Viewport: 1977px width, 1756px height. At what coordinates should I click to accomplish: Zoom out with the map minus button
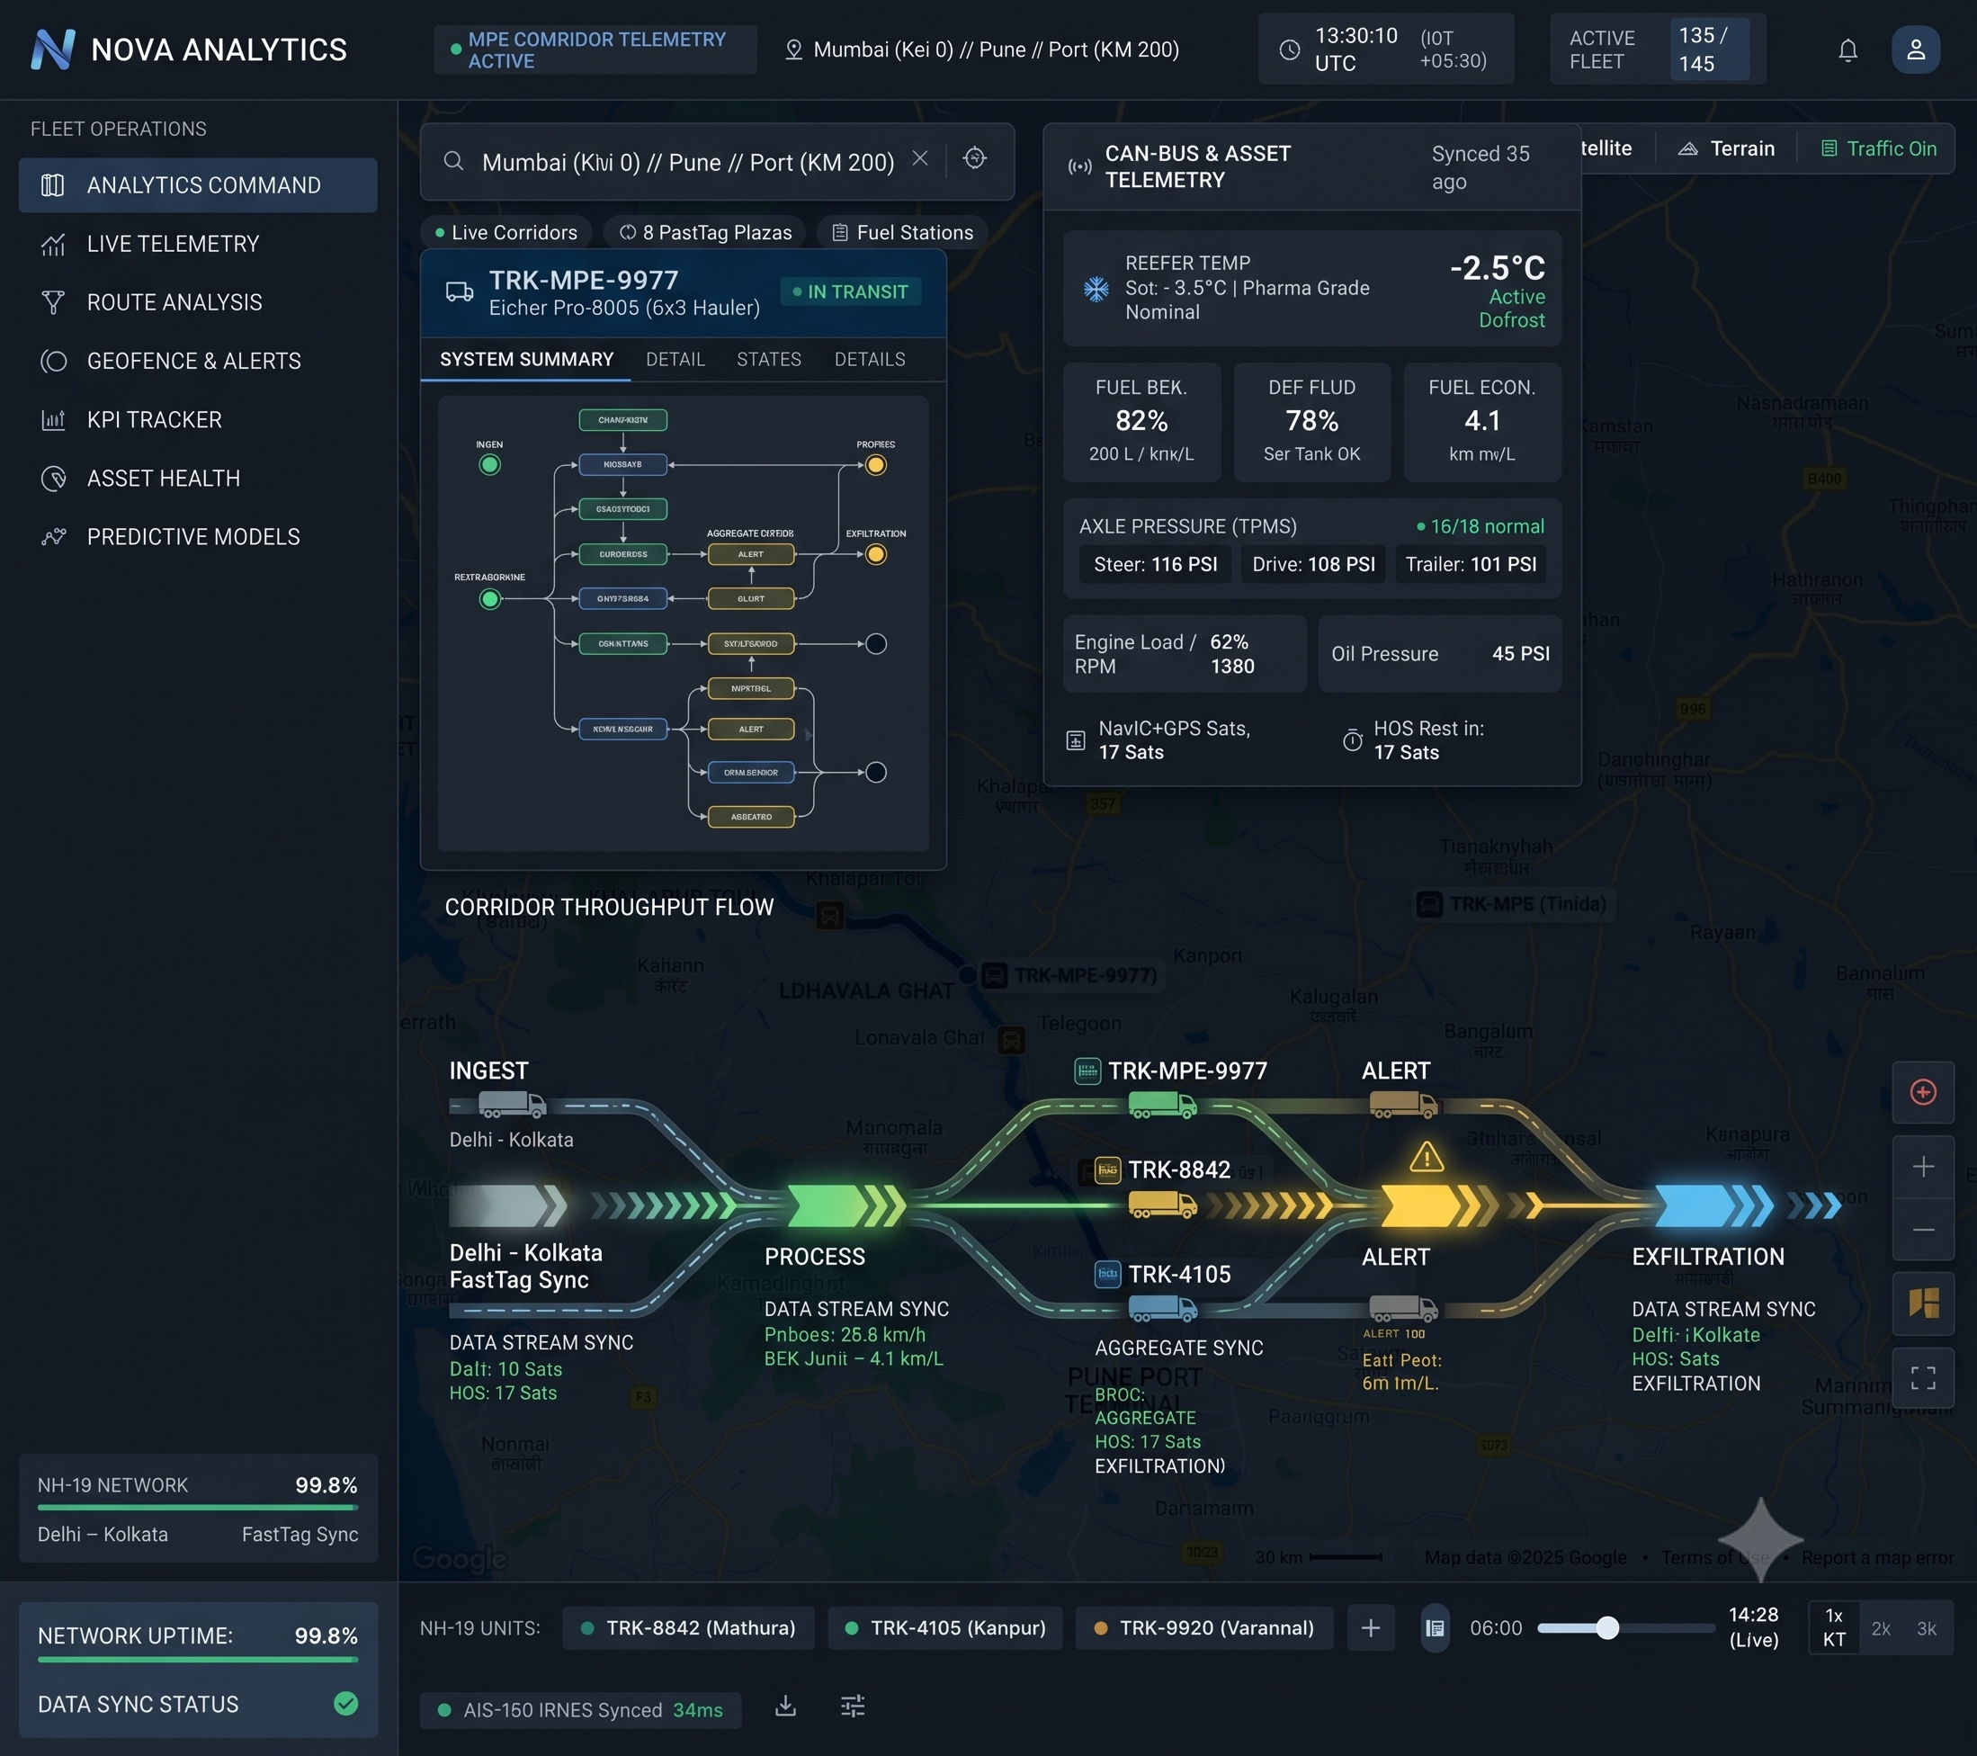1923,1229
